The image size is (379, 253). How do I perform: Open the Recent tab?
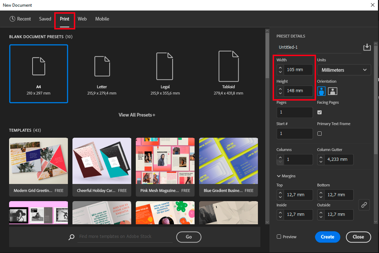(20, 19)
